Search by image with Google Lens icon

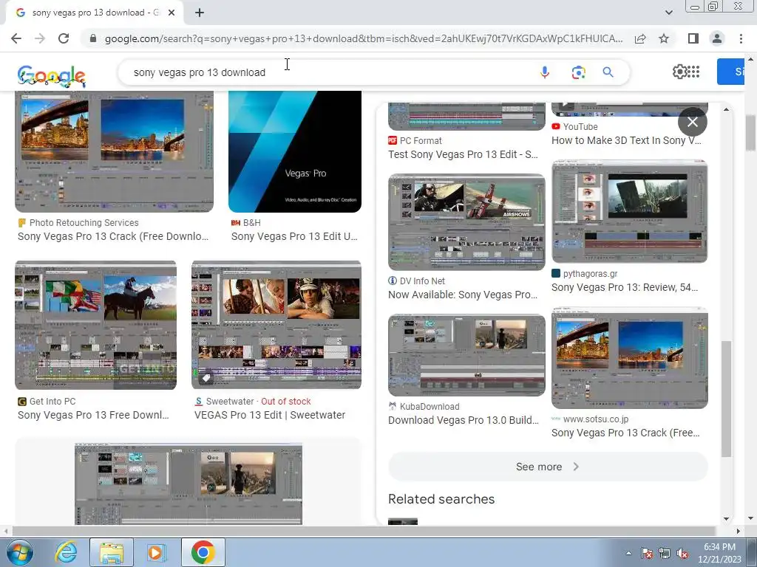click(x=578, y=72)
